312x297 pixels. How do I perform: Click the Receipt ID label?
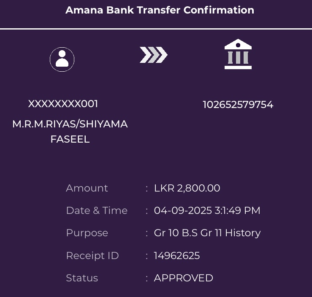tap(92, 256)
